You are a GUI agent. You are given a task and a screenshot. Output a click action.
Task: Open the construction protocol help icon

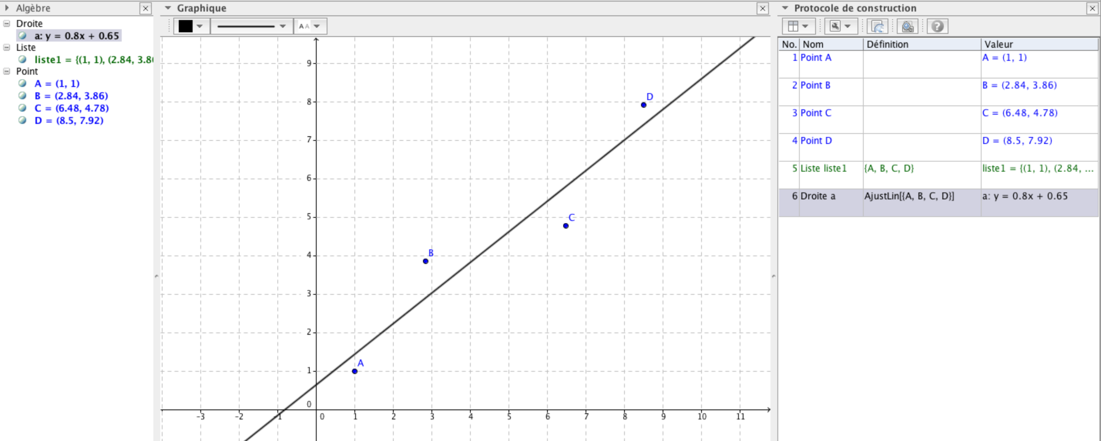937,26
